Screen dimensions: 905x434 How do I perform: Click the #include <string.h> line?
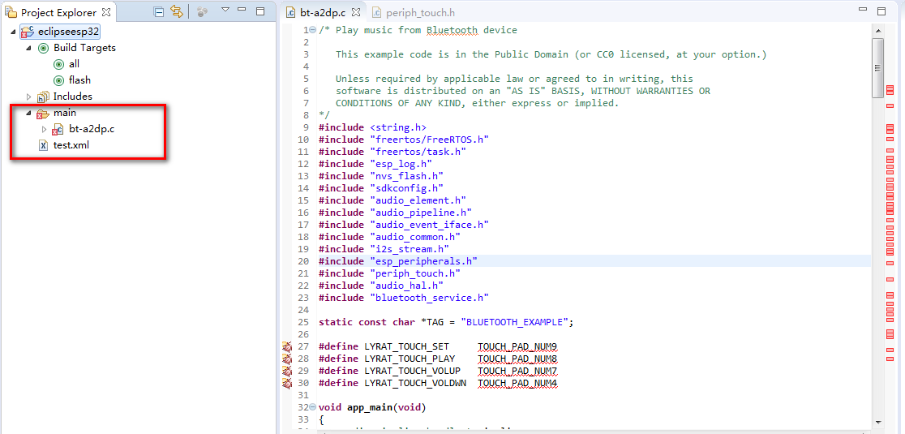372,127
